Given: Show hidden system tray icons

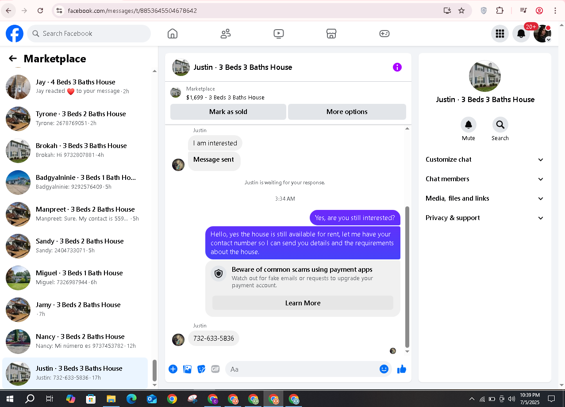Looking at the screenshot, I should click(x=472, y=399).
